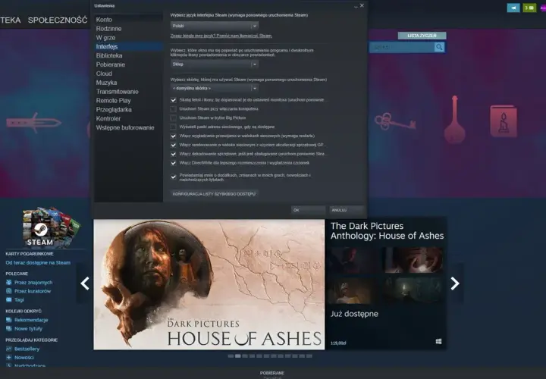
Task: Enable Uruchom Steam przy włączaniu komputera
Action: [x=174, y=109]
